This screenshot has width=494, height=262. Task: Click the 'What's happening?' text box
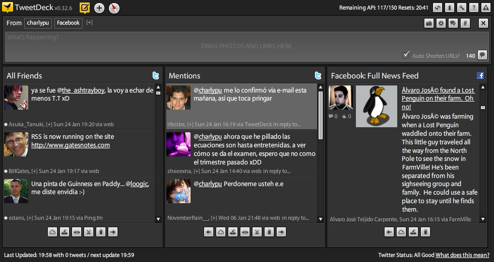[x=246, y=46]
